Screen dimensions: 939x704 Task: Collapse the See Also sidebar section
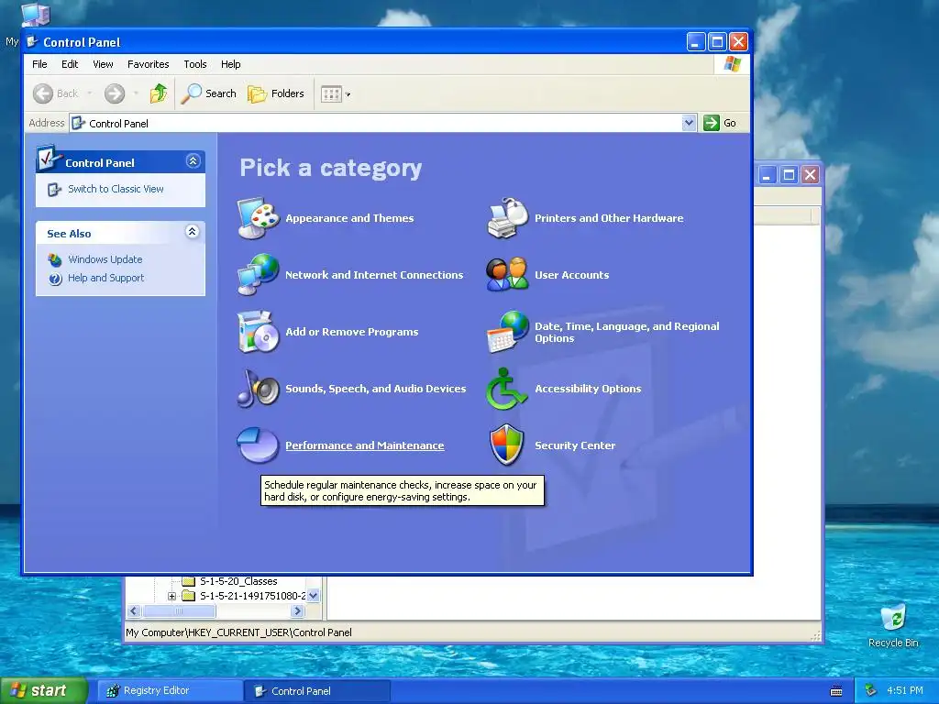[x=193, y=232]
